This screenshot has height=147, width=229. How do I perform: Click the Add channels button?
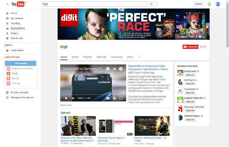point(20,63)
